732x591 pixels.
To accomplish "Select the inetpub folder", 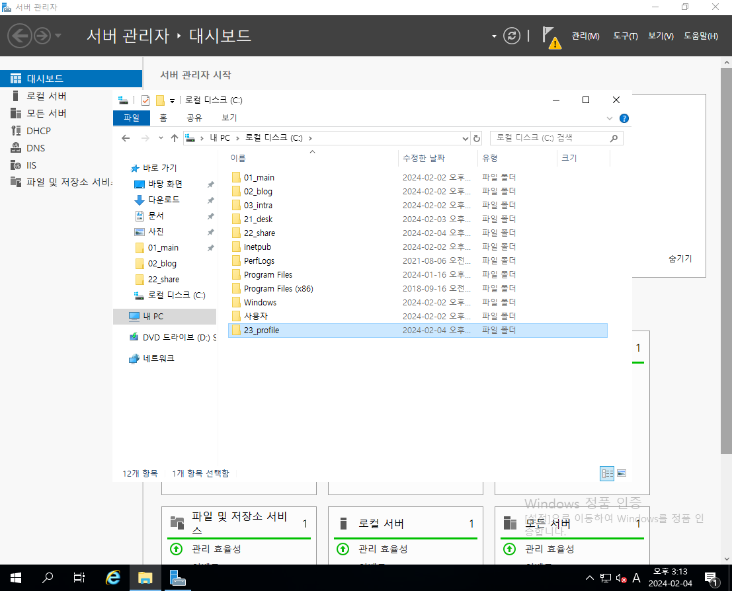I will pos(418,247).
